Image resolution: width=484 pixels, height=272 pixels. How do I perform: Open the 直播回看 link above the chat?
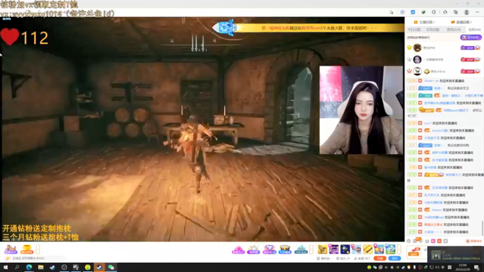462,22
